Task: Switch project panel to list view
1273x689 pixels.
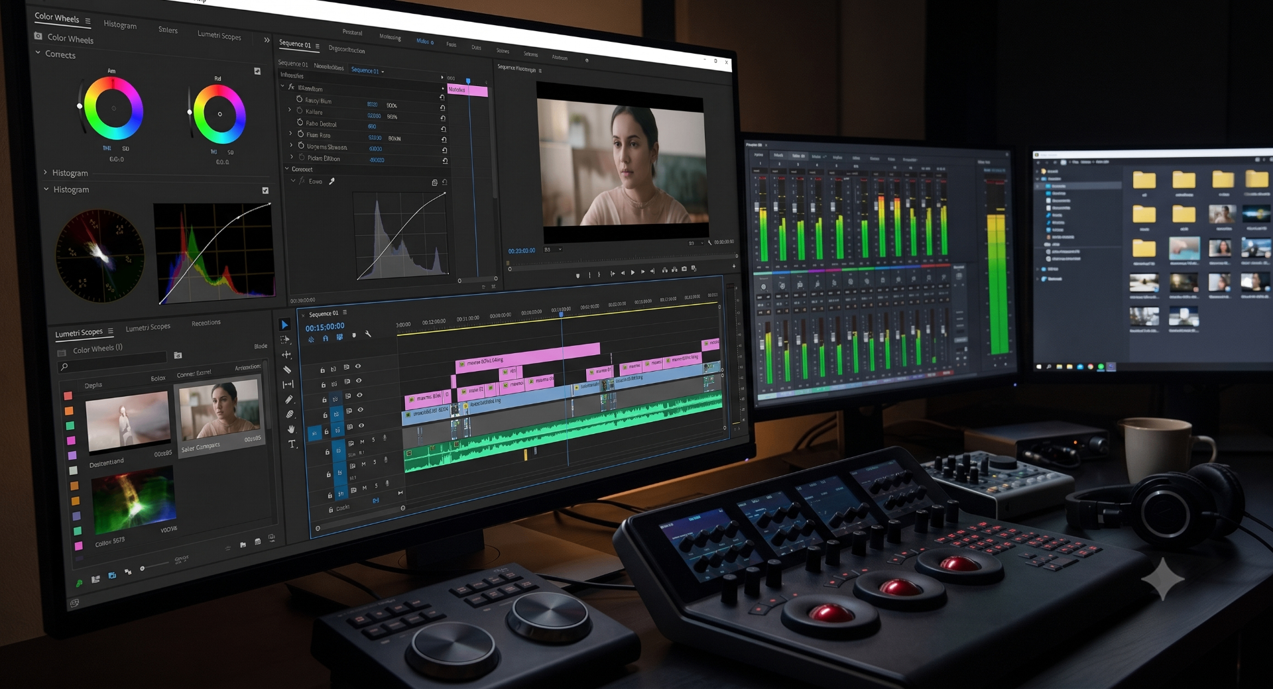Action: tap(95, 579)
